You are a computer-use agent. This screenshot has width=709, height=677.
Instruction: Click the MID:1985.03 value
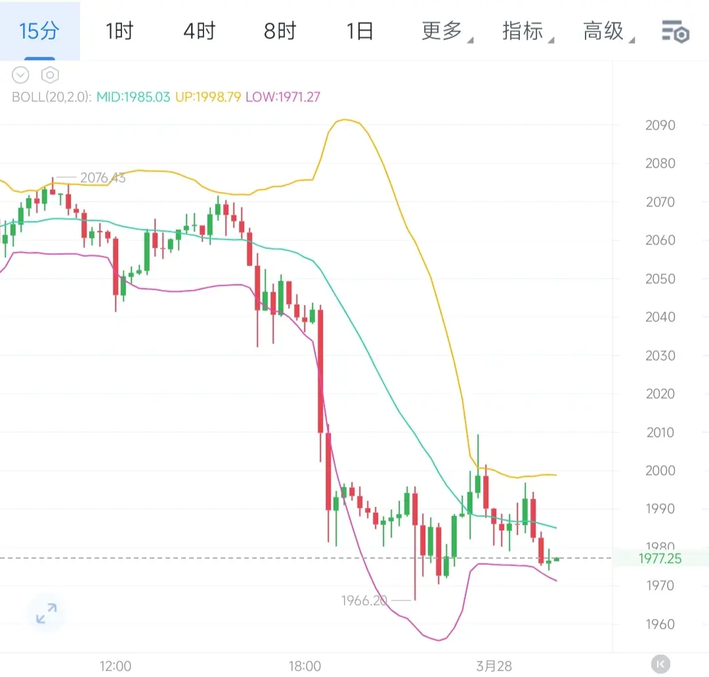coord(133,97)
